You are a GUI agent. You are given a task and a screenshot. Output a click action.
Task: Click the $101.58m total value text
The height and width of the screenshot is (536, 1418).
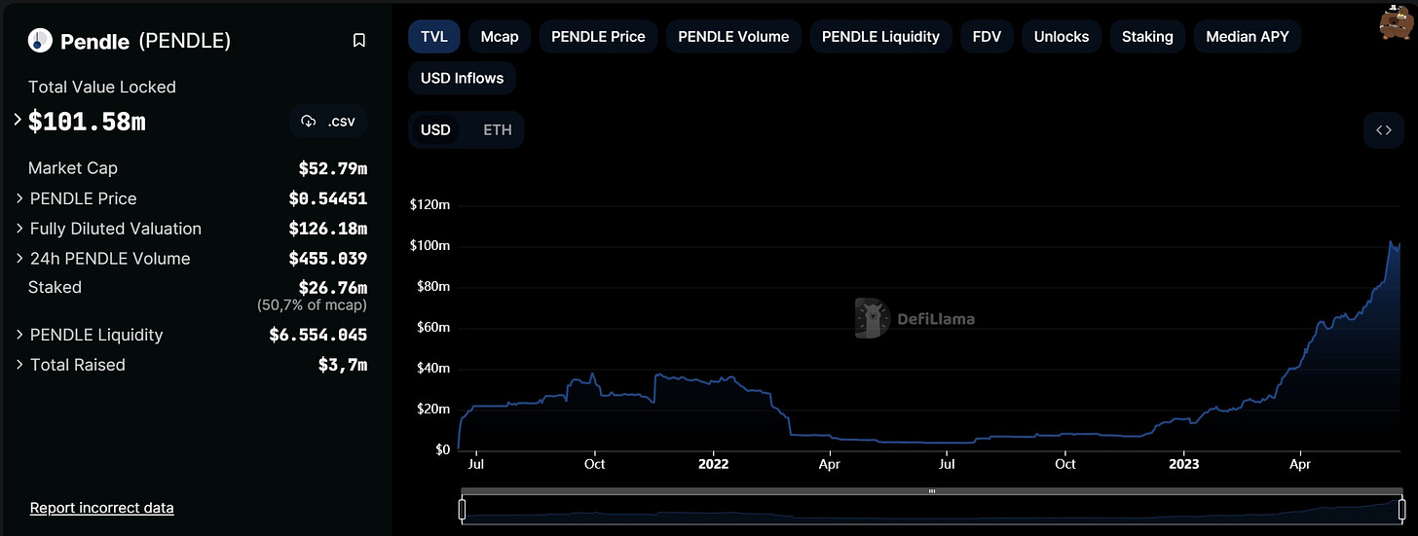click(87, 122)
